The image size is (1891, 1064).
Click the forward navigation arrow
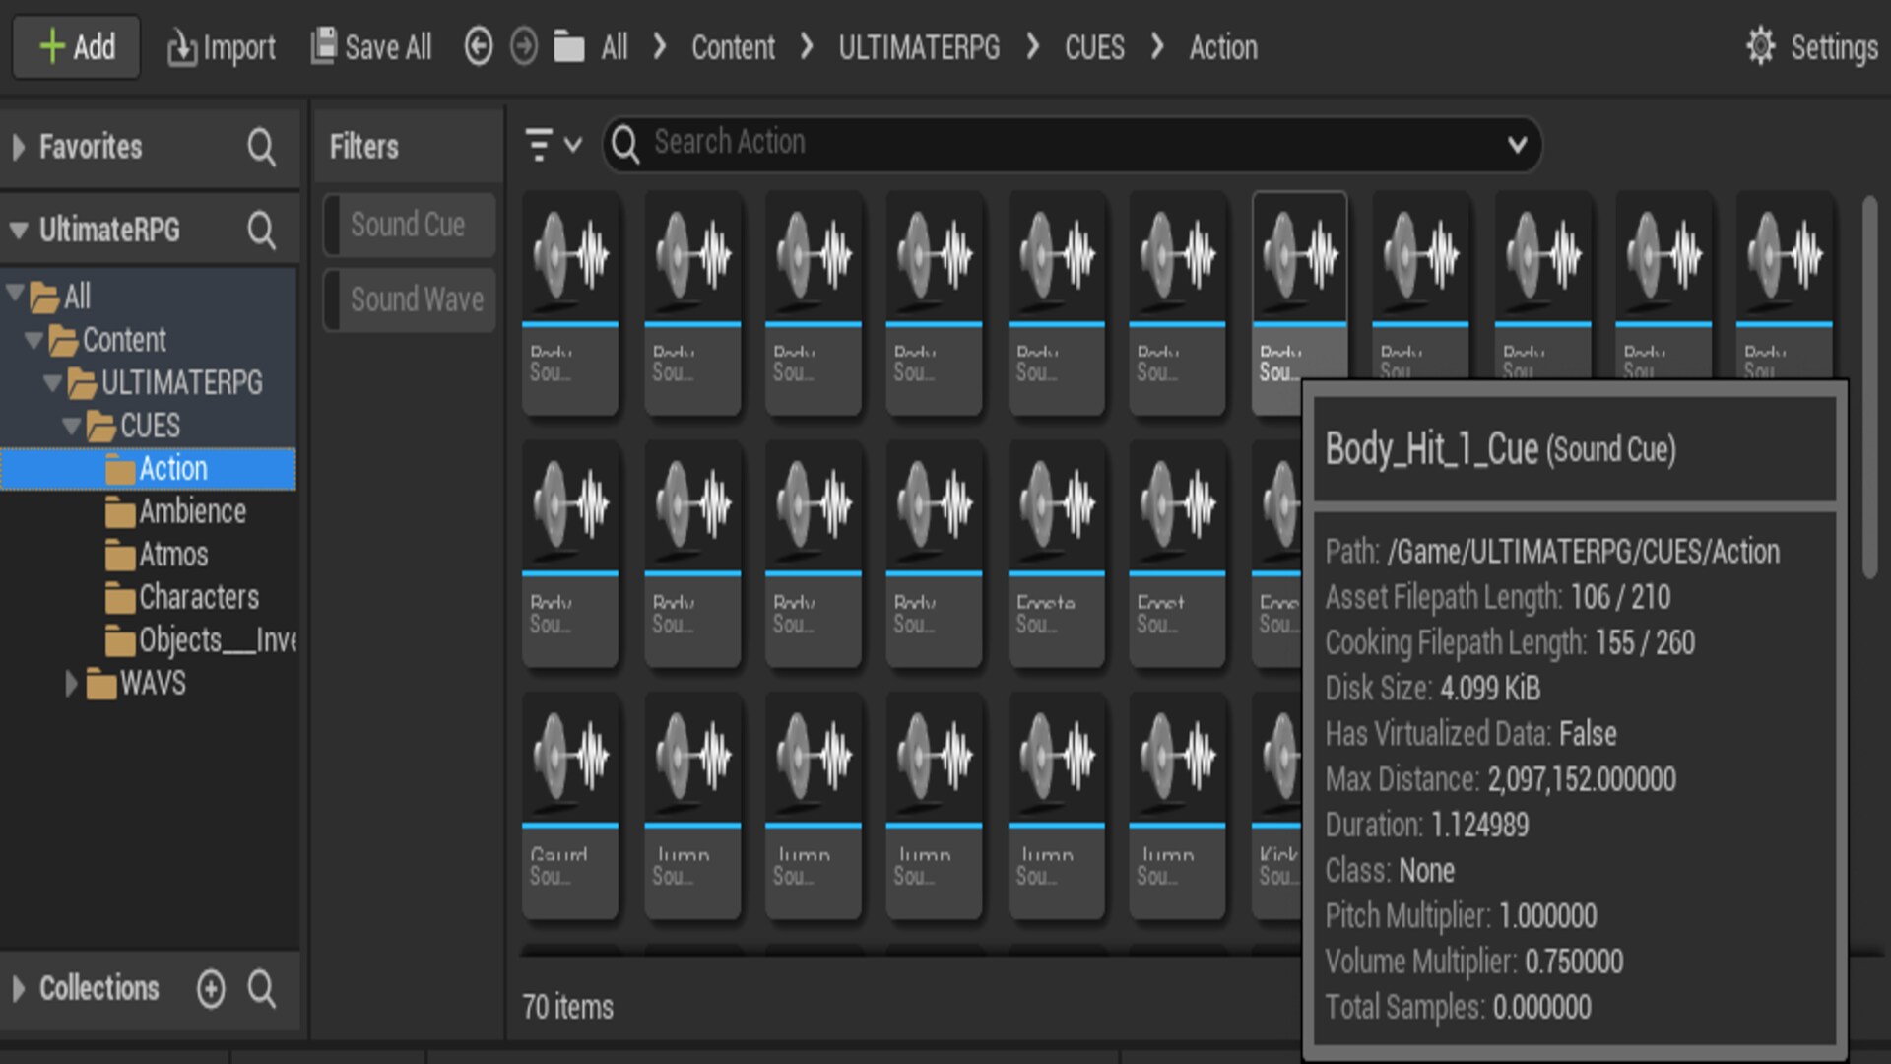coord(525,46)
